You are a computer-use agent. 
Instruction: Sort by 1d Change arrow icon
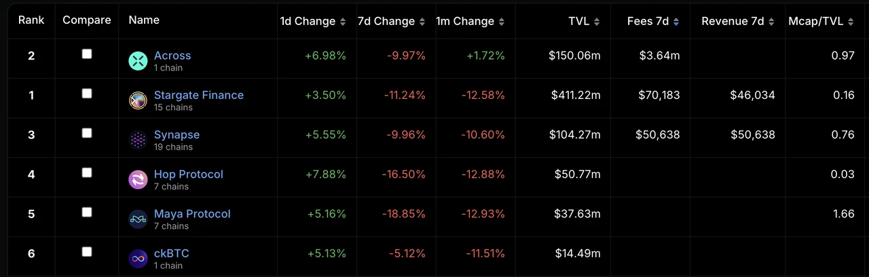point(343,22)
